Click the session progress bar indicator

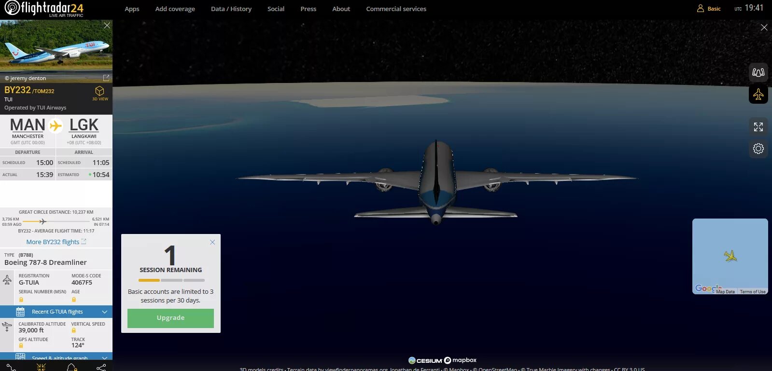171,280
